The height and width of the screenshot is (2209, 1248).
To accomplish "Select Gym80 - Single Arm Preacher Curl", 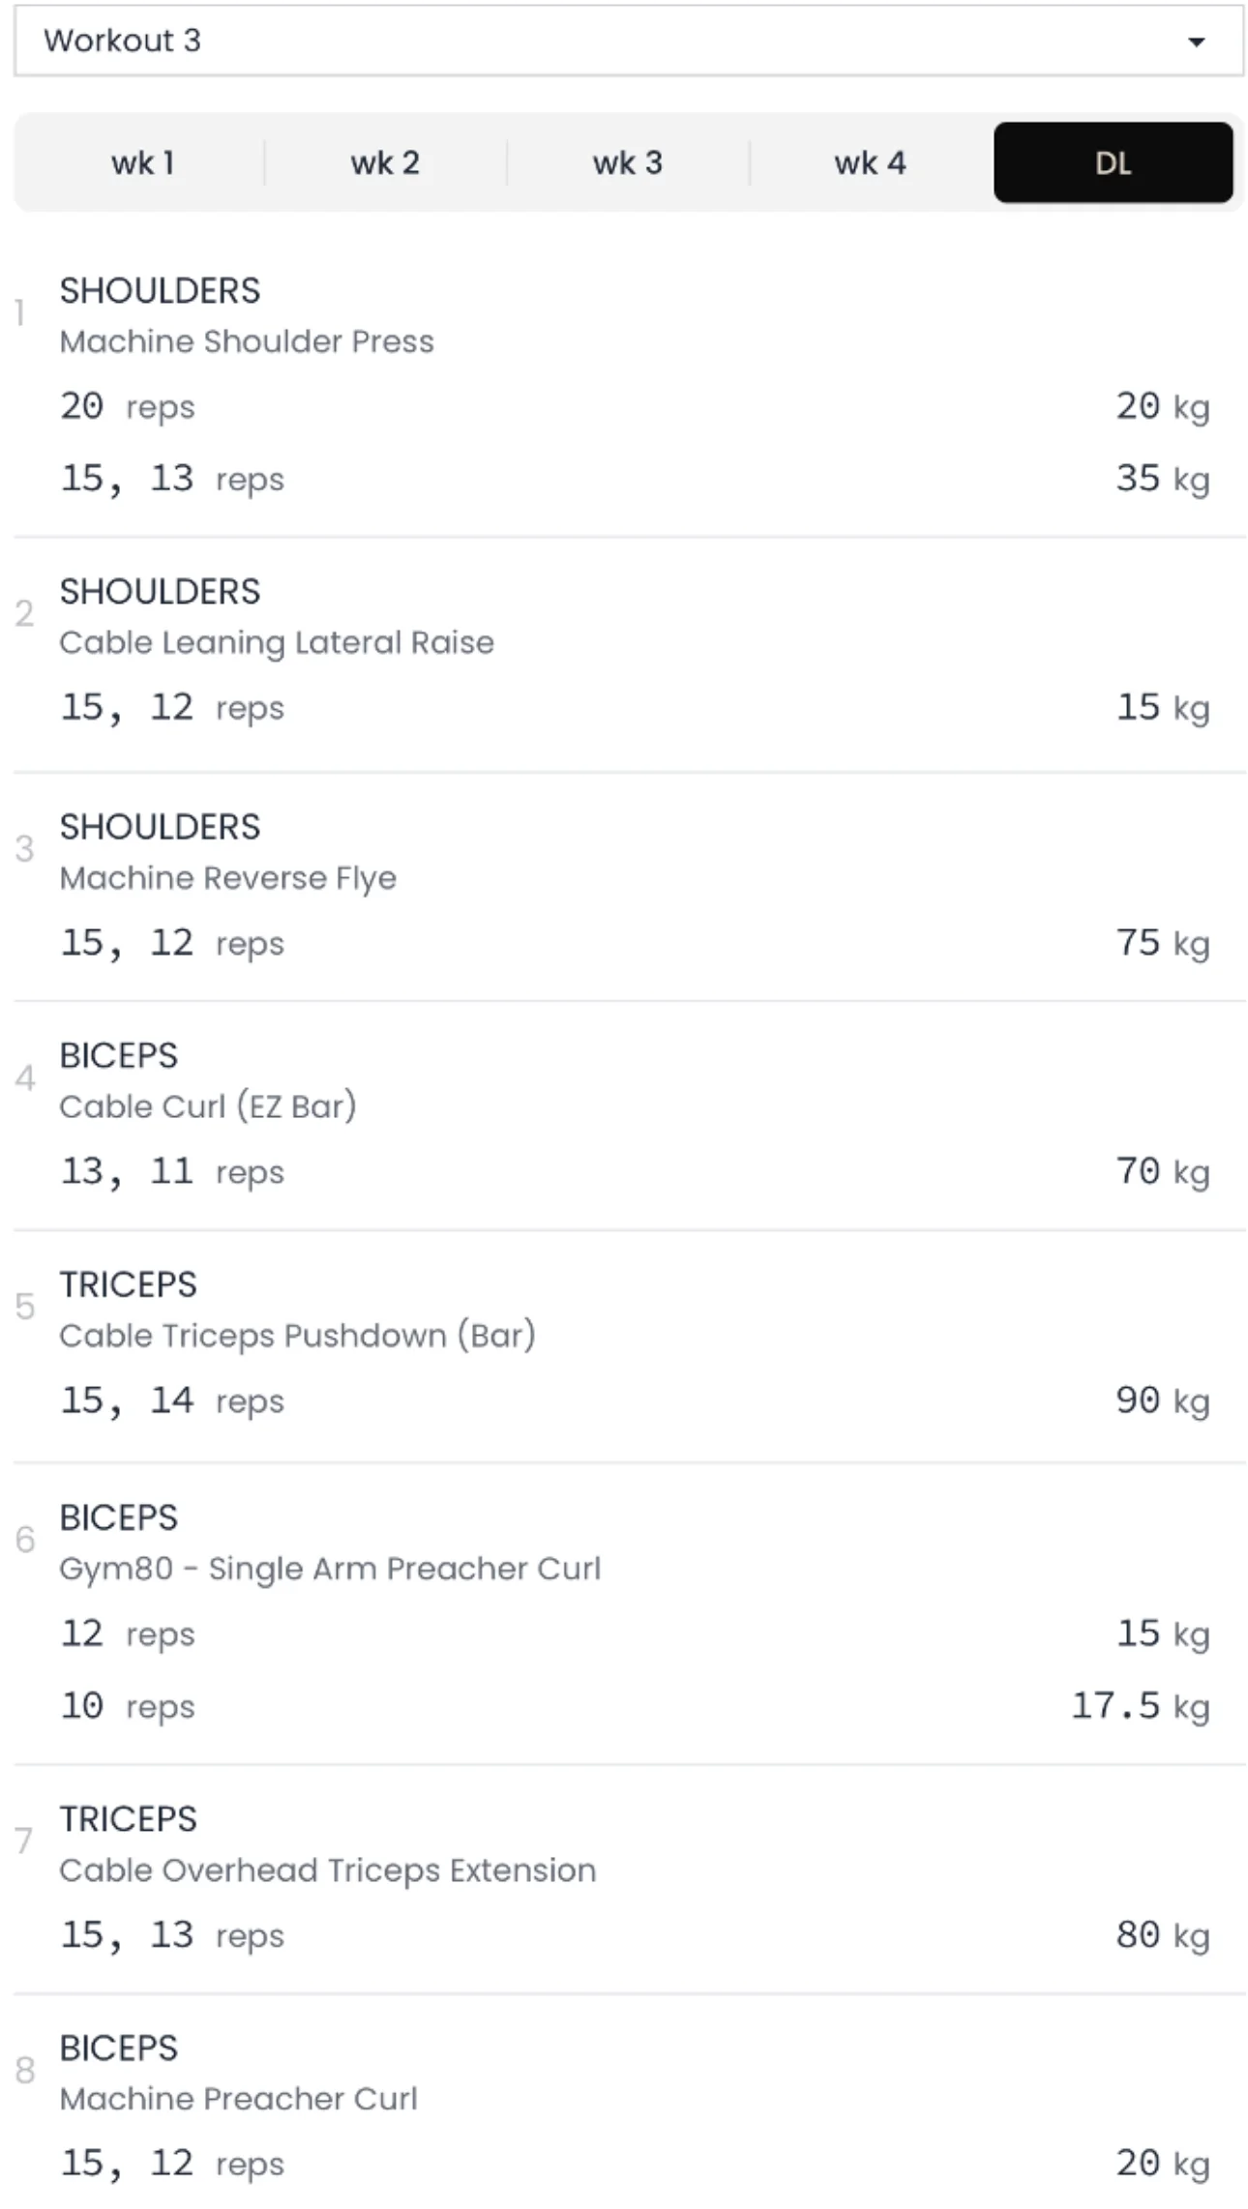I will click(330, 1568).
